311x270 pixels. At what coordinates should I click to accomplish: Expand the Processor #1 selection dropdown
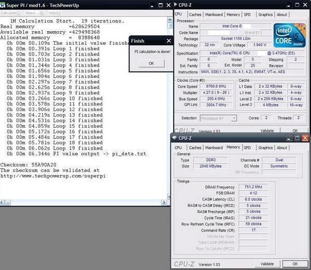pos(234,118)
